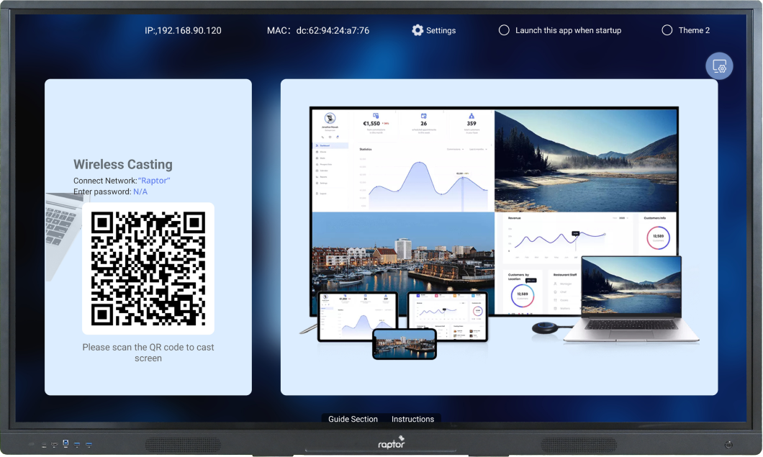
Task: Click the N/A password value
Action: point(140,192)
